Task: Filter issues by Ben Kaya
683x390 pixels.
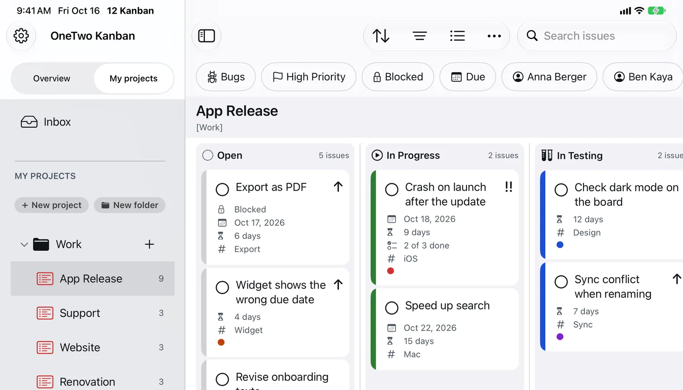Action: [x=643, y=77]
